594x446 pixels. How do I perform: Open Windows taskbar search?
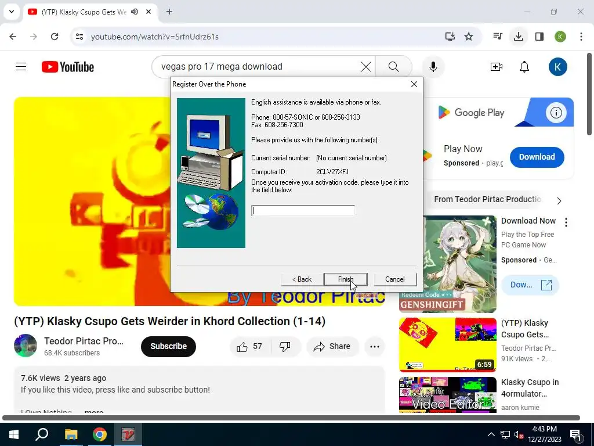point(42,434)
